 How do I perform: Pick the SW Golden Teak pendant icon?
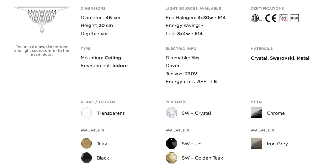(171, 158)
